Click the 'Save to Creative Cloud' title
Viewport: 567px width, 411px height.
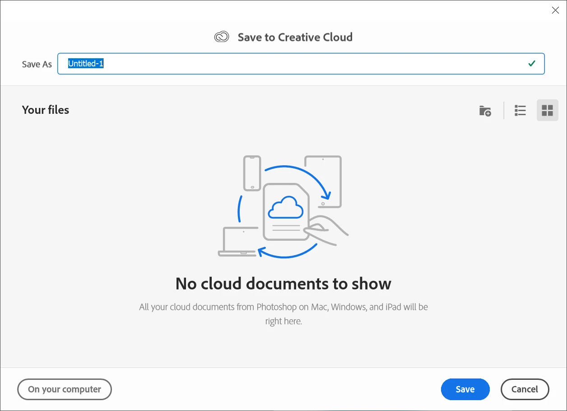pyautogui.click(x=295, y=37)
